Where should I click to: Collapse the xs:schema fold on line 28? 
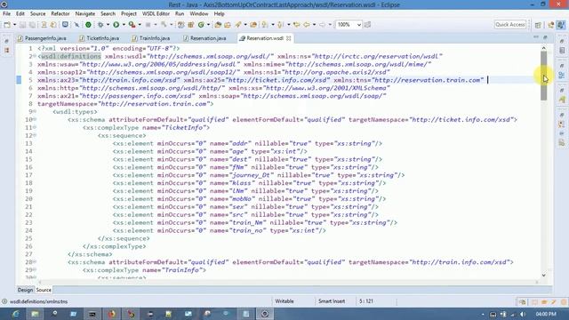[x=35, y=262]
